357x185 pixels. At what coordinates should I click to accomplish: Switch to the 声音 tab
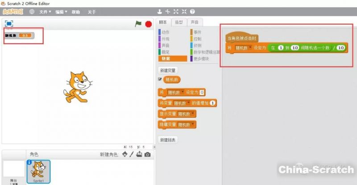(x=195, y=22)
